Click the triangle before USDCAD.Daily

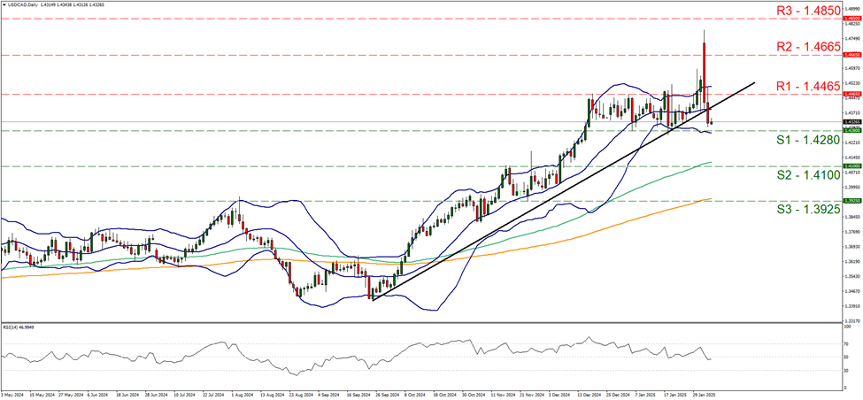pos(4,4)
